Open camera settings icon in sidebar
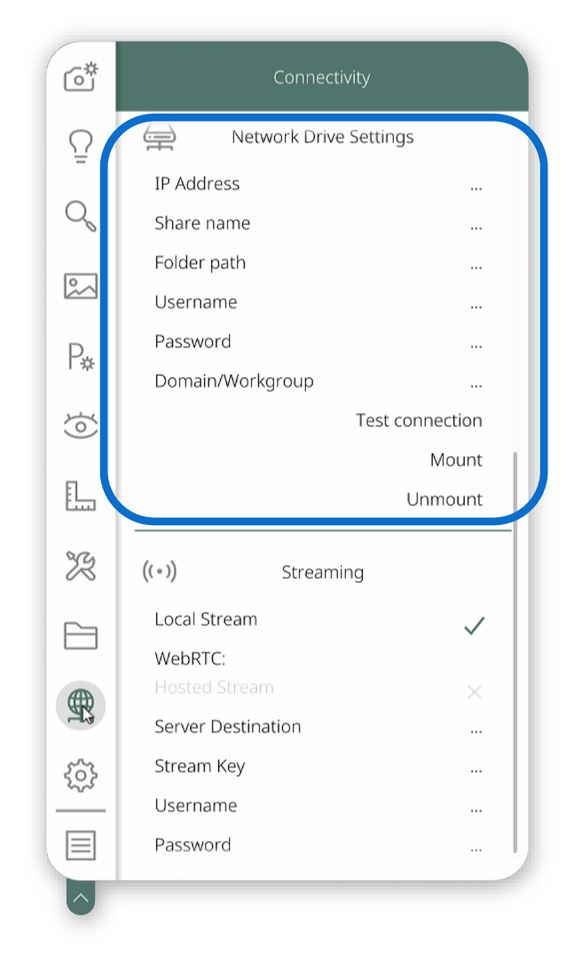The width and height of the screenshot is (574, 957). point(81,77)
